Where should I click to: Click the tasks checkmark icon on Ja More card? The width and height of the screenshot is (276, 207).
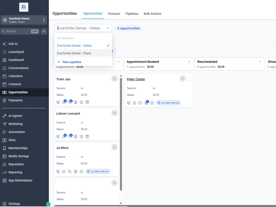(81, 171)
